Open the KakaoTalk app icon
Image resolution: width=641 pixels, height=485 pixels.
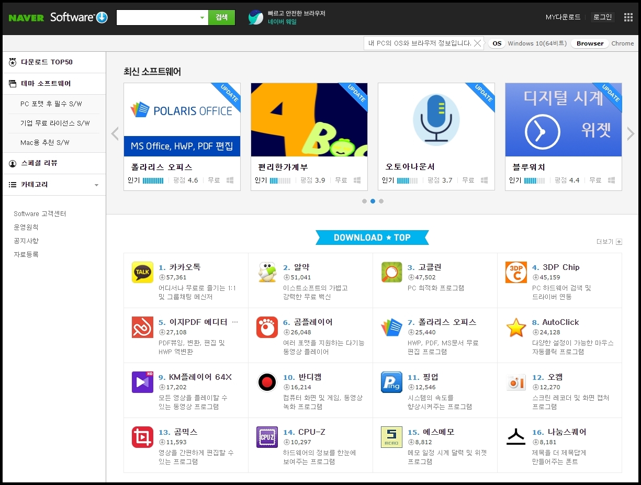pos(142,272)
